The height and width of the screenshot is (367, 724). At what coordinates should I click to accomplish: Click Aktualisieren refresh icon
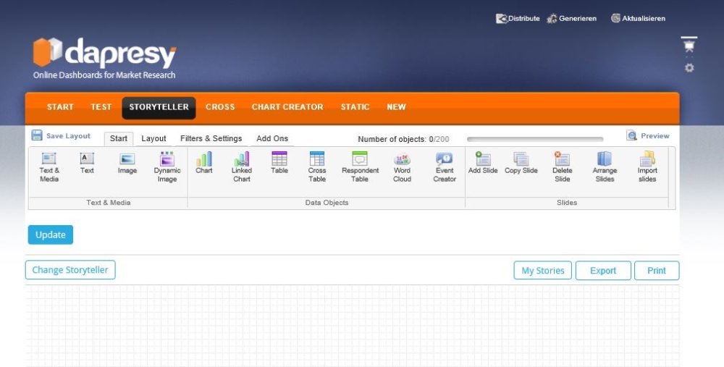click(615, 18)
